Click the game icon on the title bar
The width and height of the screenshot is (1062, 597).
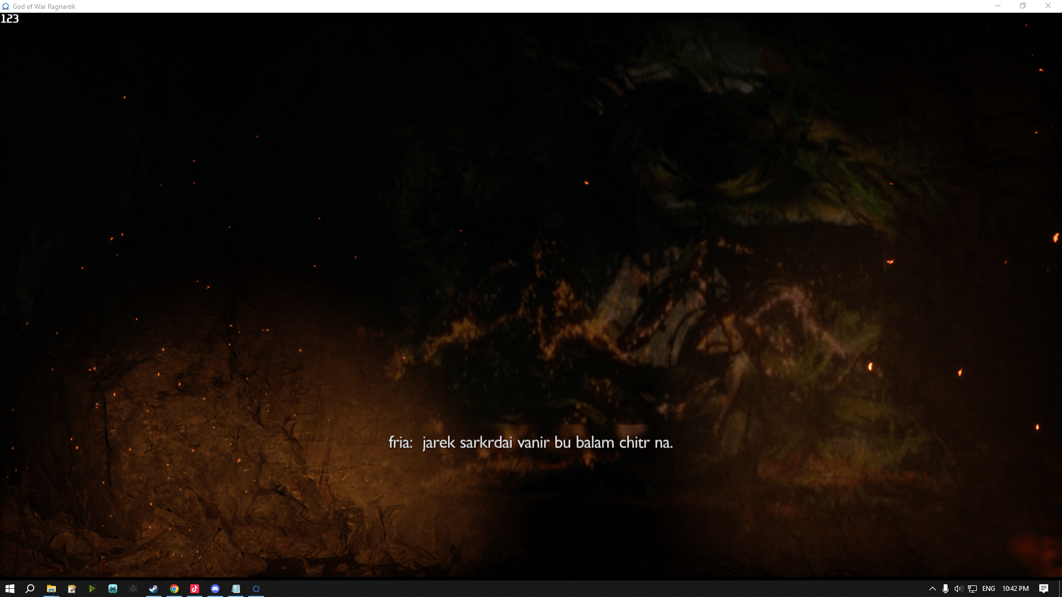pyautogui.click(x=5, y=6)
